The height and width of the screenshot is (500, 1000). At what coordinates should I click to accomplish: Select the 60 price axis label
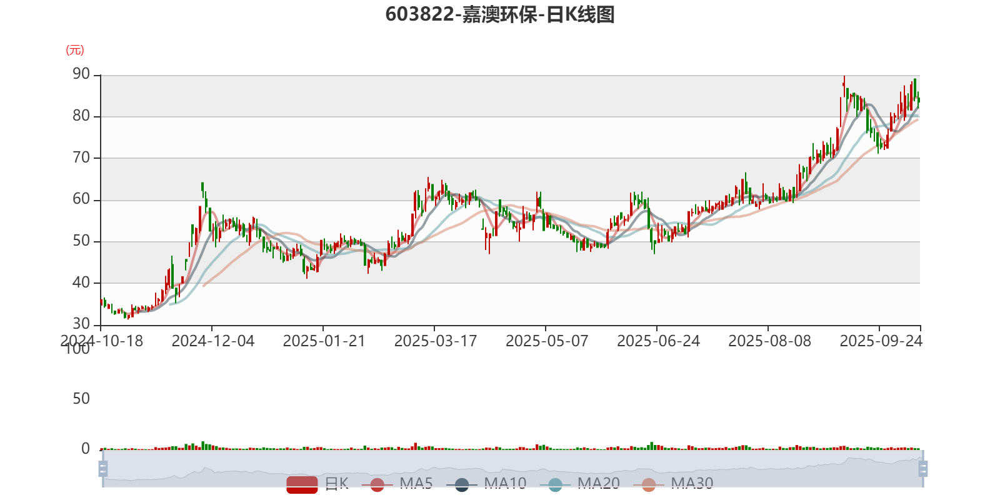tap(81, 199)
